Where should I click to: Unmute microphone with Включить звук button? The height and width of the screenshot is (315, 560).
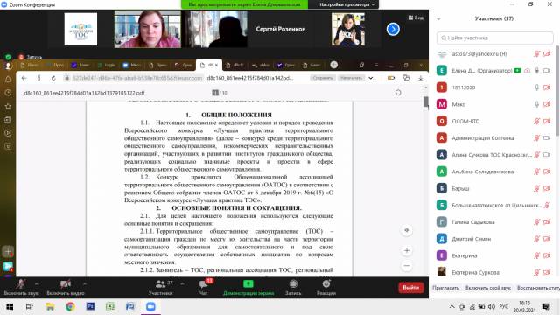tap(21, 288)
